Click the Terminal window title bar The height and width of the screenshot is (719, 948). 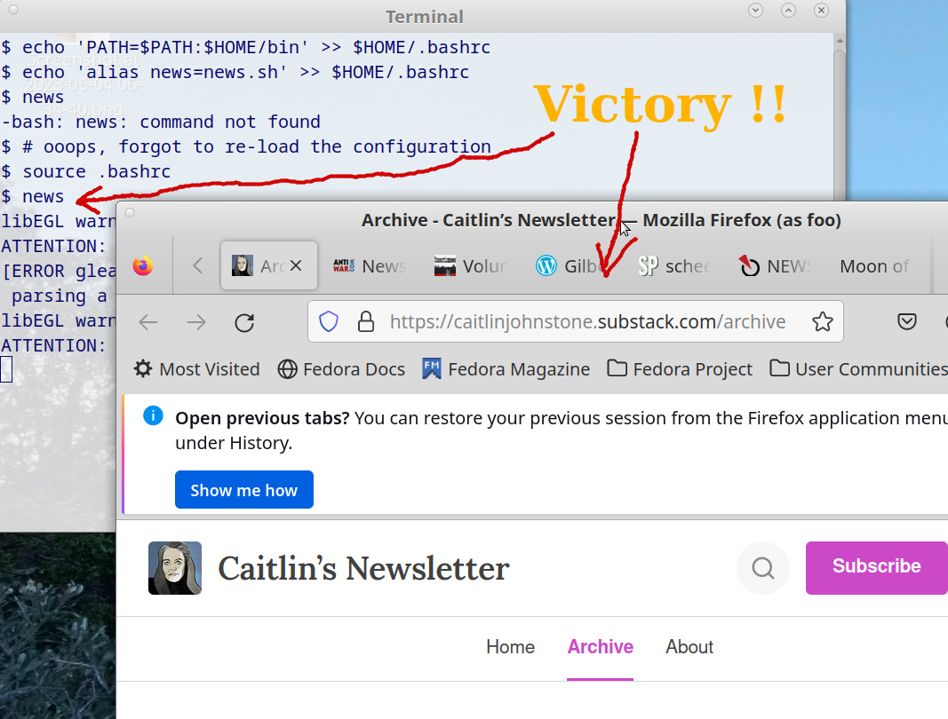(425, 16)
